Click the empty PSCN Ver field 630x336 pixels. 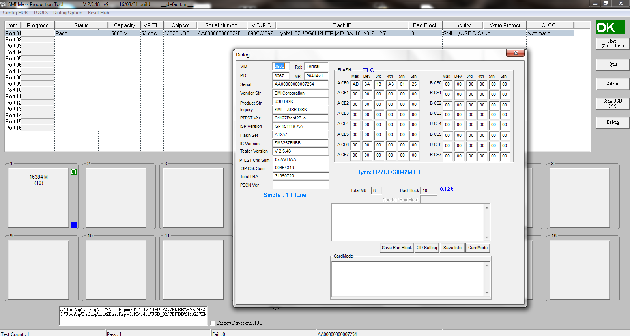(x=300, y=185)
